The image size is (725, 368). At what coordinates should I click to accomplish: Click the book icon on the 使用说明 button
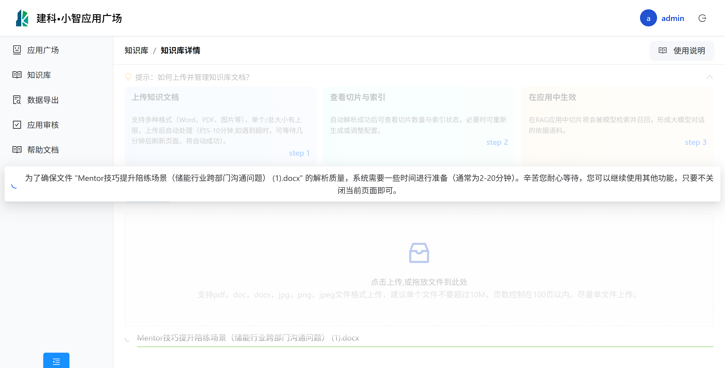662,50
